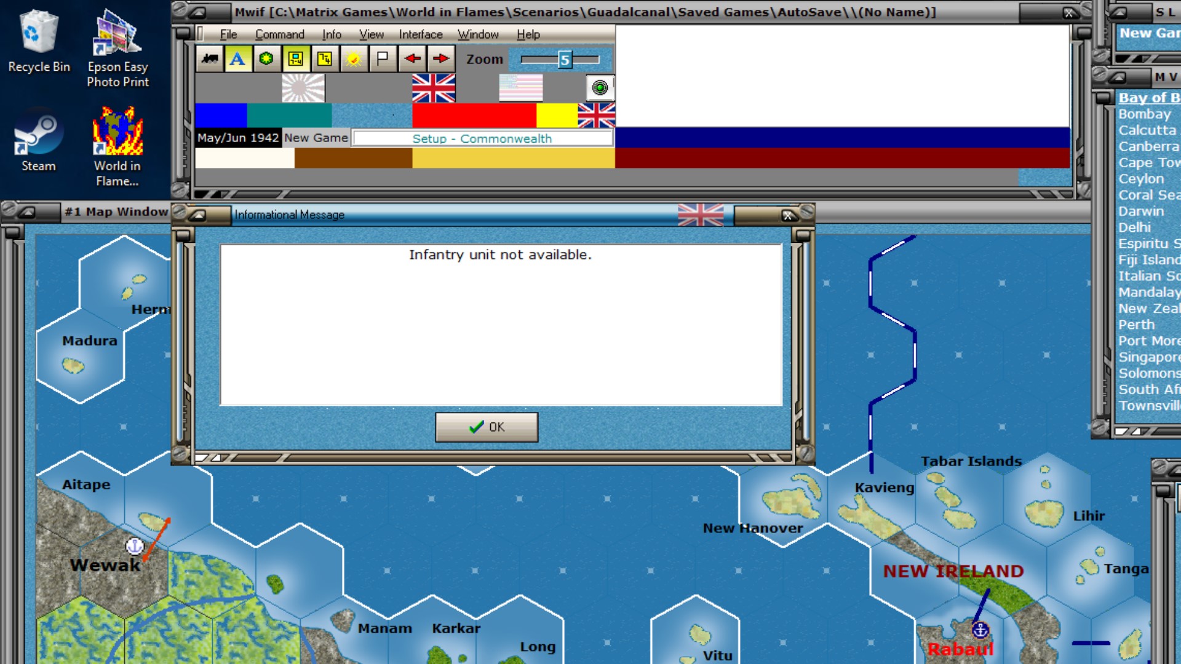Click the New Game label in status row
The image size is (1181, 664).
coord(316,138)
